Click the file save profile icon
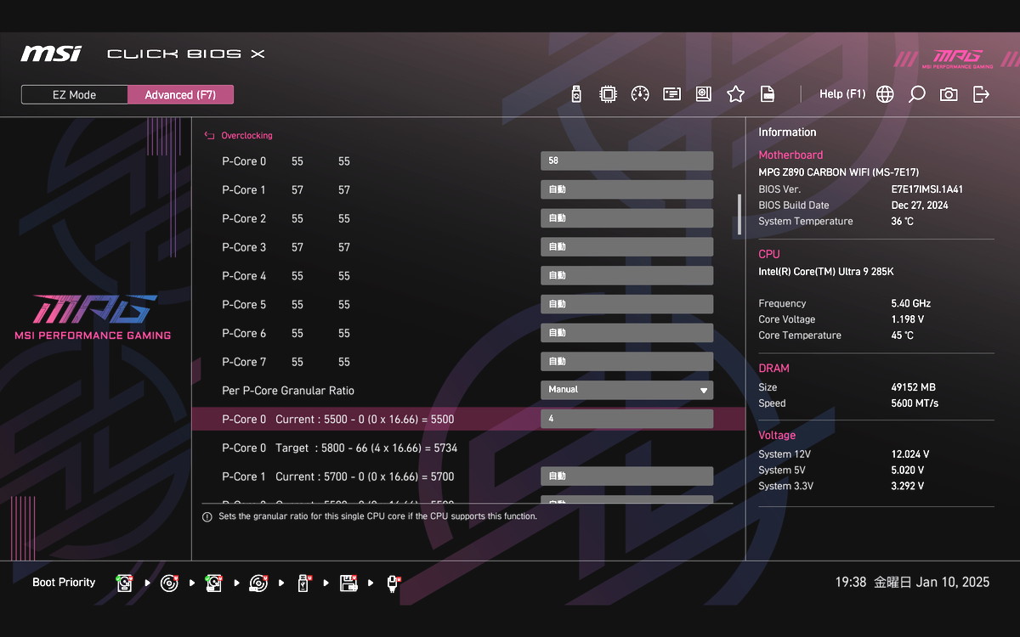 pyautogui.click(x=767, y=94)
